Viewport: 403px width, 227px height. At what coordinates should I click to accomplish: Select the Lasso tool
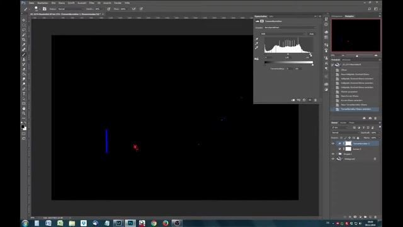pos(24,30)
